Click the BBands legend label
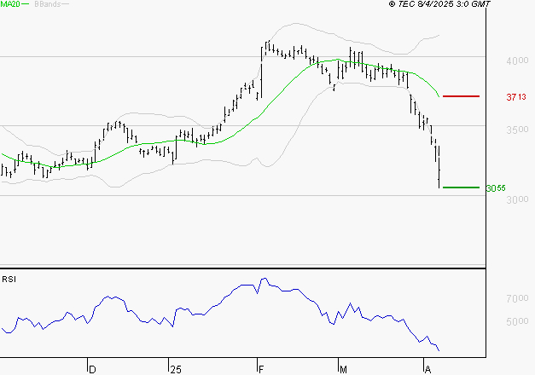This screenshot has height=375, width=535. click(48, 4)
